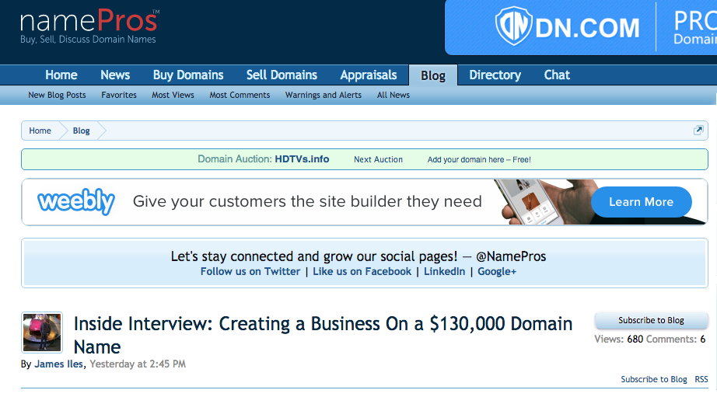Open the Sell Domains tab

[x=282, y=75]
